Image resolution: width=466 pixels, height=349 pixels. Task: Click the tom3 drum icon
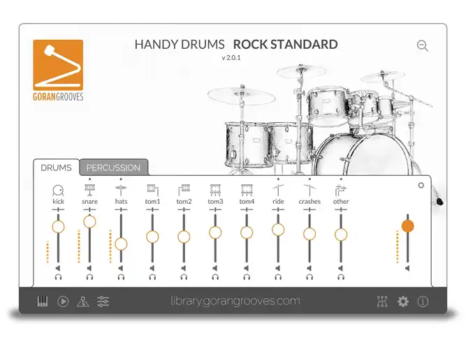pos(215,190)
